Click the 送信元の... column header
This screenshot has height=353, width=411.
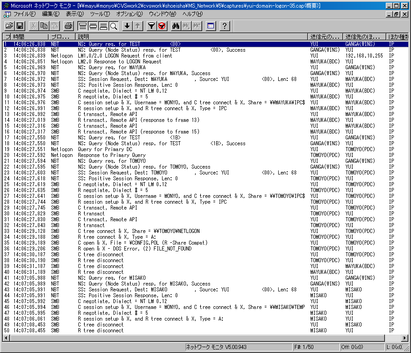click(x=325, y=37)
